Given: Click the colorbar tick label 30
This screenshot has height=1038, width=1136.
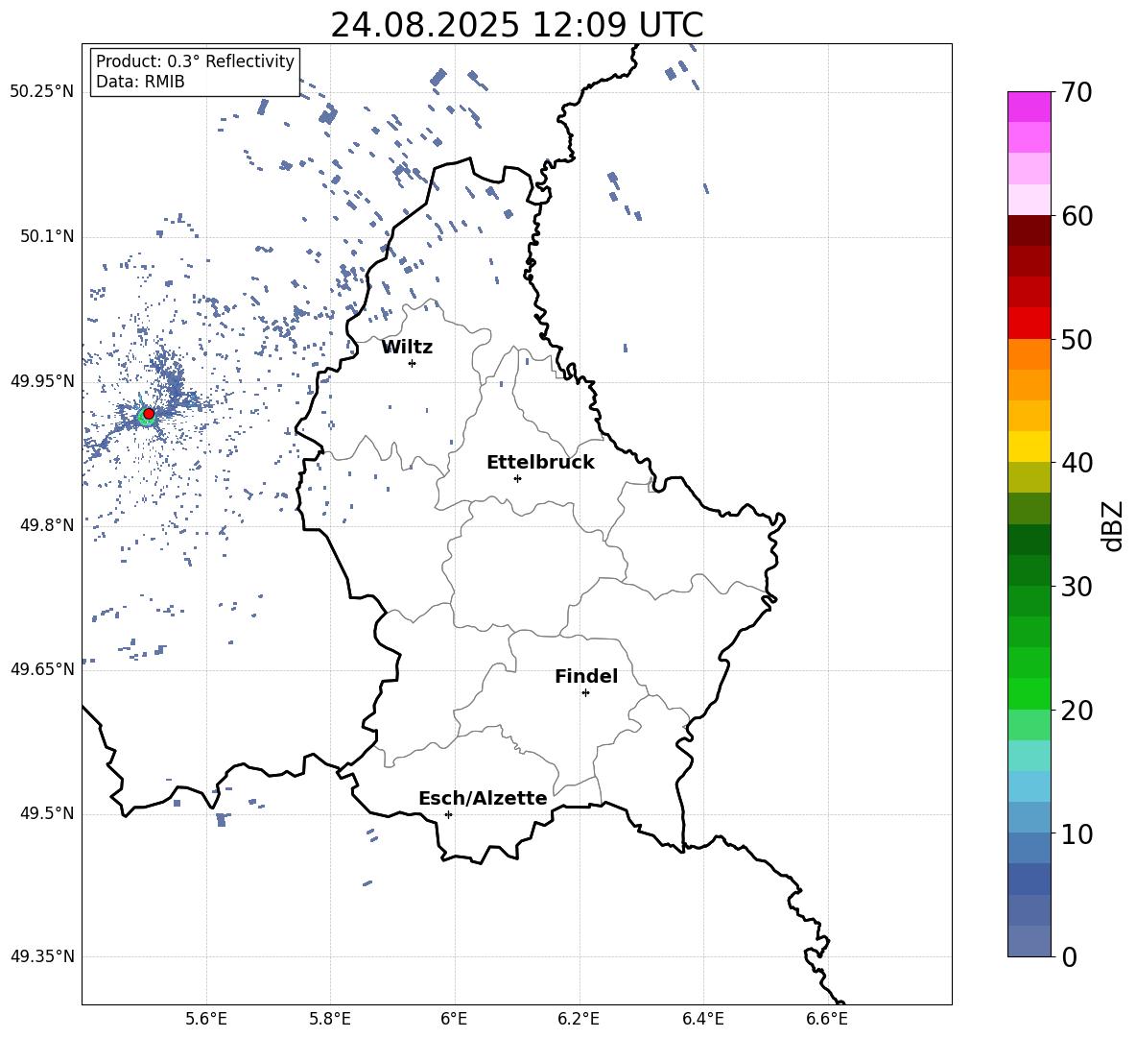Looking at the screenshot, I should [1077, 587].
